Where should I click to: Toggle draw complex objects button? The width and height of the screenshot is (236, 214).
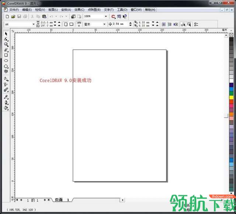(x=183, y=24)
